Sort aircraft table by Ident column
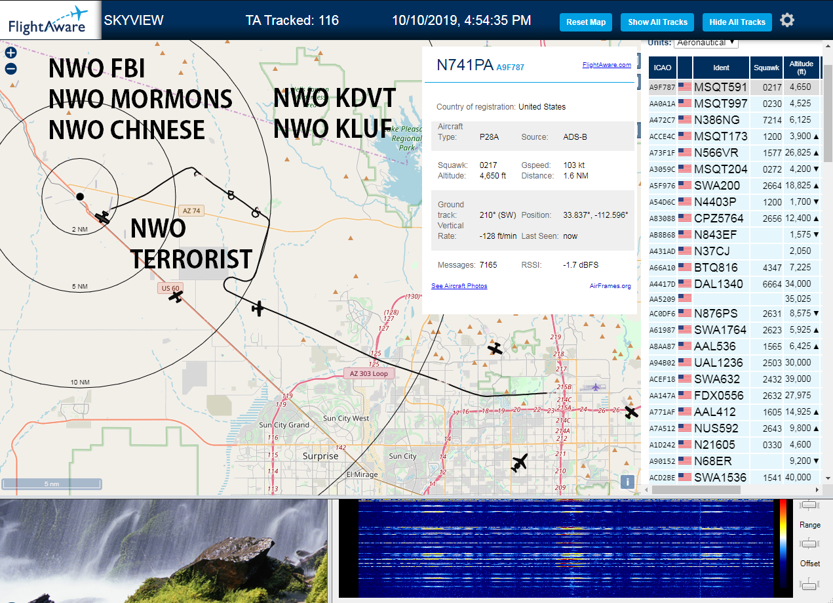This screenshot has width=833, height=603. (721, 67)
